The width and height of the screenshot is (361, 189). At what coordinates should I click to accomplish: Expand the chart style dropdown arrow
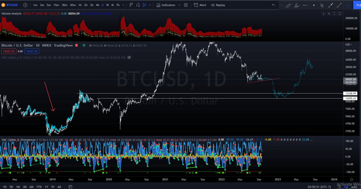(x=150, y=5)
